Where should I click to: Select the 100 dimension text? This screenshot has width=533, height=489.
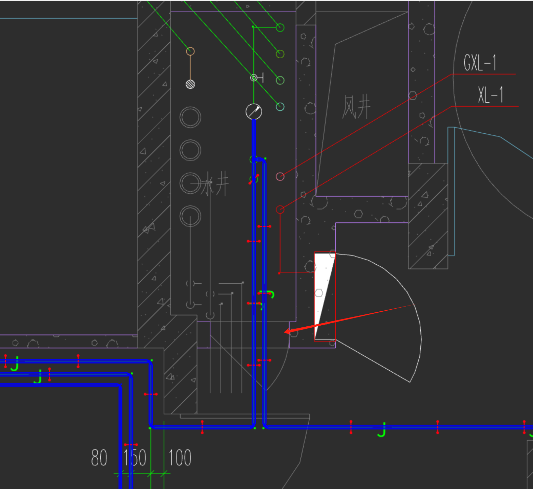(x=180, y=458)
